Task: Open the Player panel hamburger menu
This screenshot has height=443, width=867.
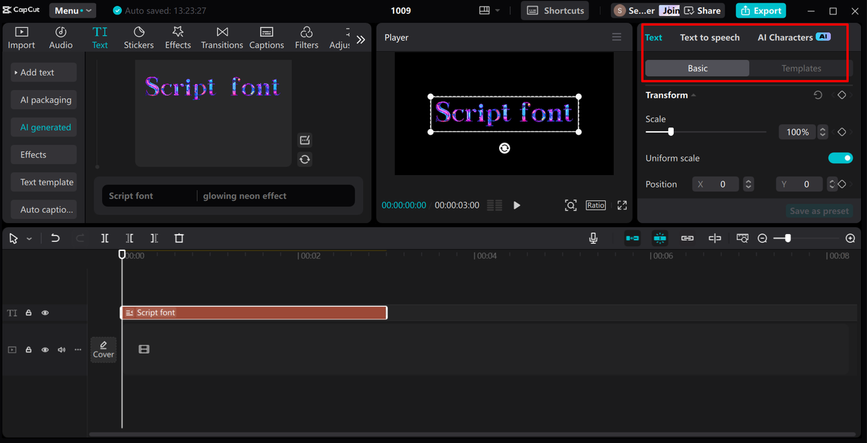Action: click(616, 37)
